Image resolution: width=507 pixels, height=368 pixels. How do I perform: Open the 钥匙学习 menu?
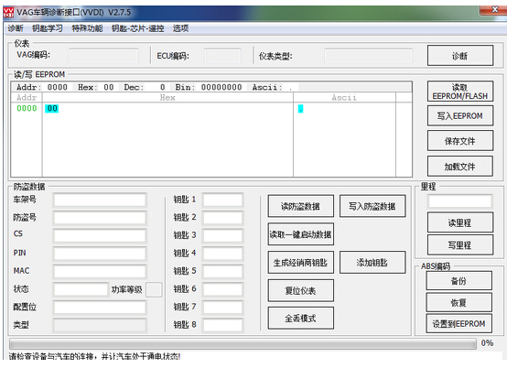click(x=48, y=28)
